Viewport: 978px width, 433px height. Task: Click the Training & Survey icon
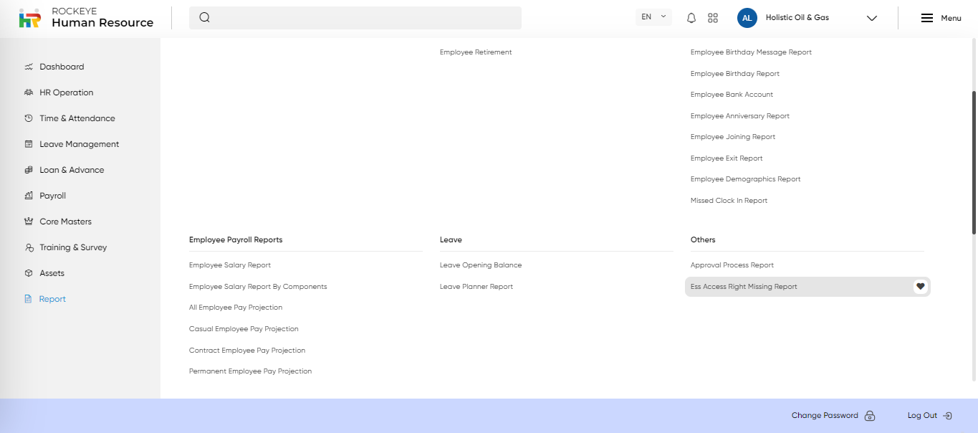(29, 247)
